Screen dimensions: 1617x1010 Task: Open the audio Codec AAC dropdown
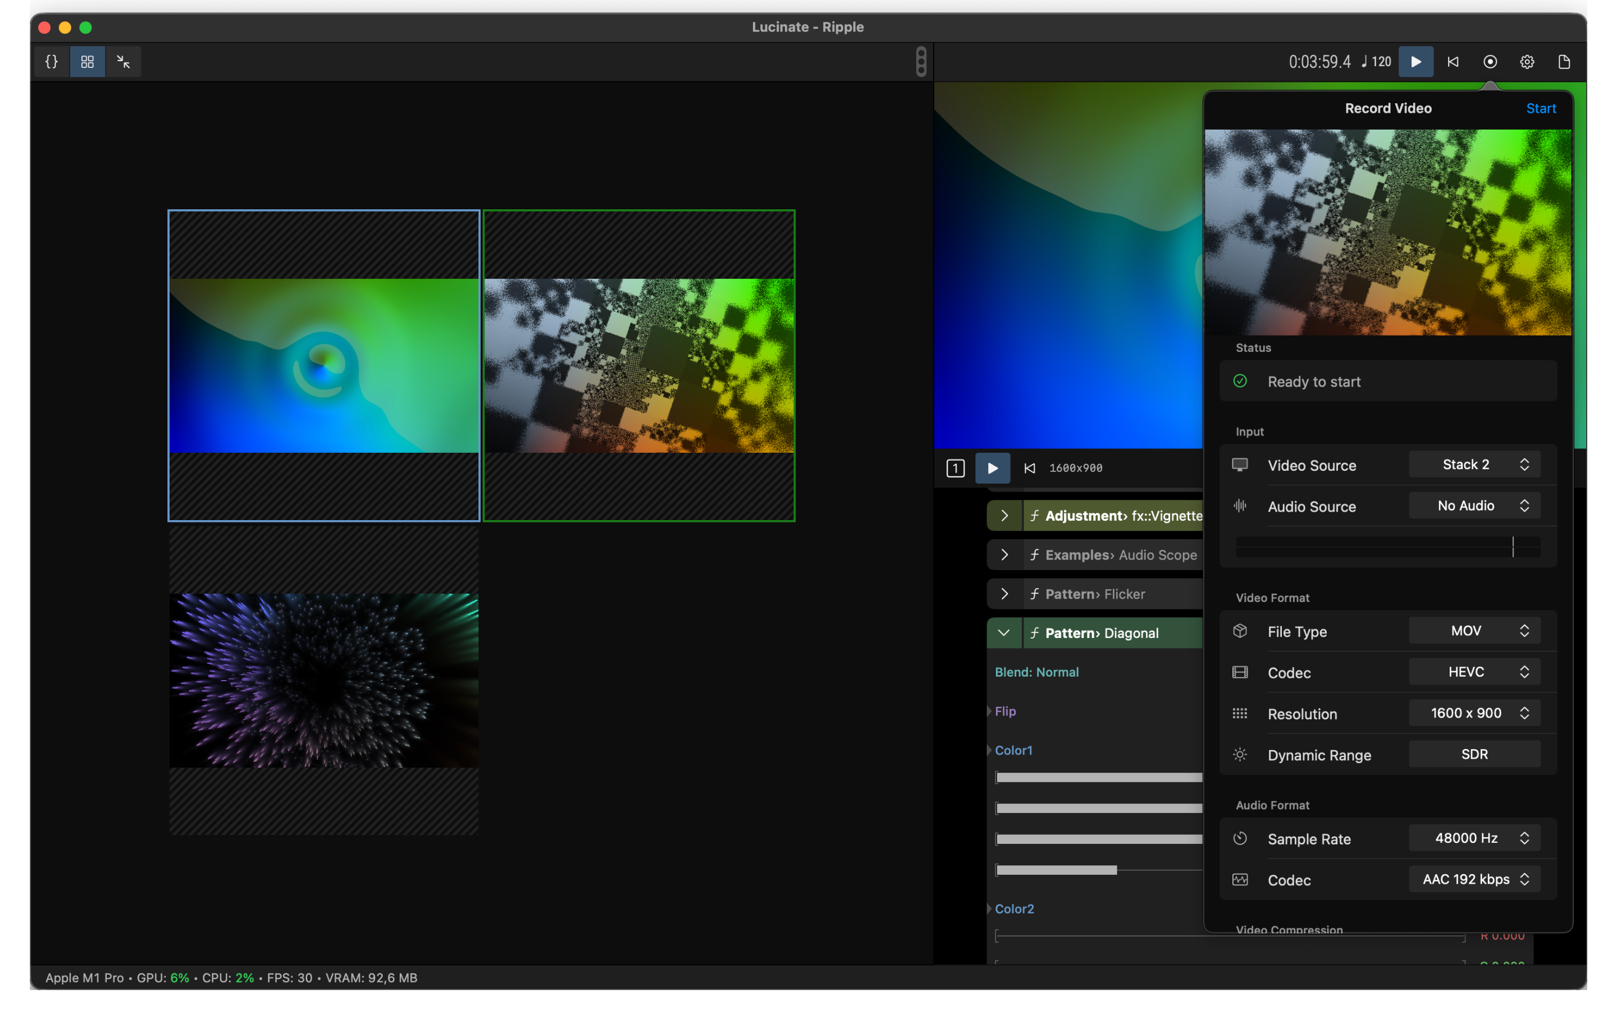click(1475, 879)
